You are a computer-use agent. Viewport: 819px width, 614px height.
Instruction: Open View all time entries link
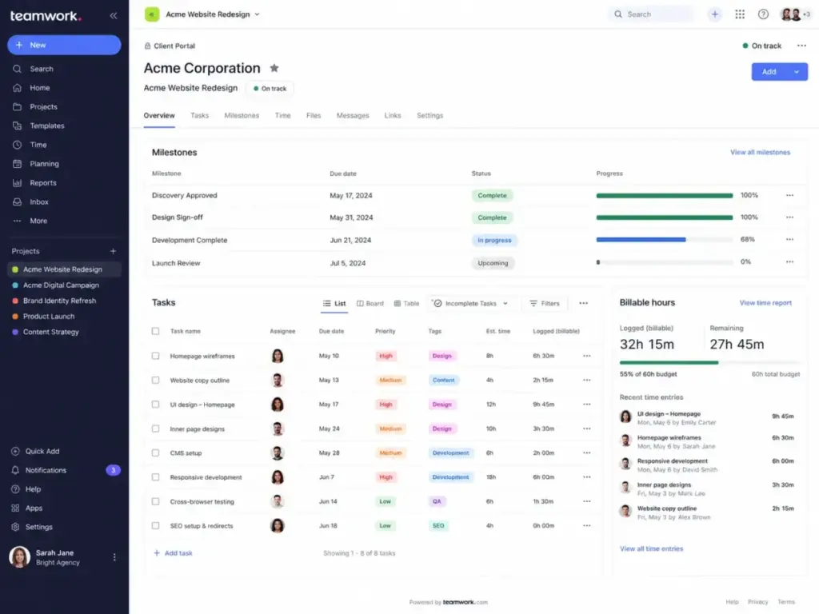pos(651,548)
